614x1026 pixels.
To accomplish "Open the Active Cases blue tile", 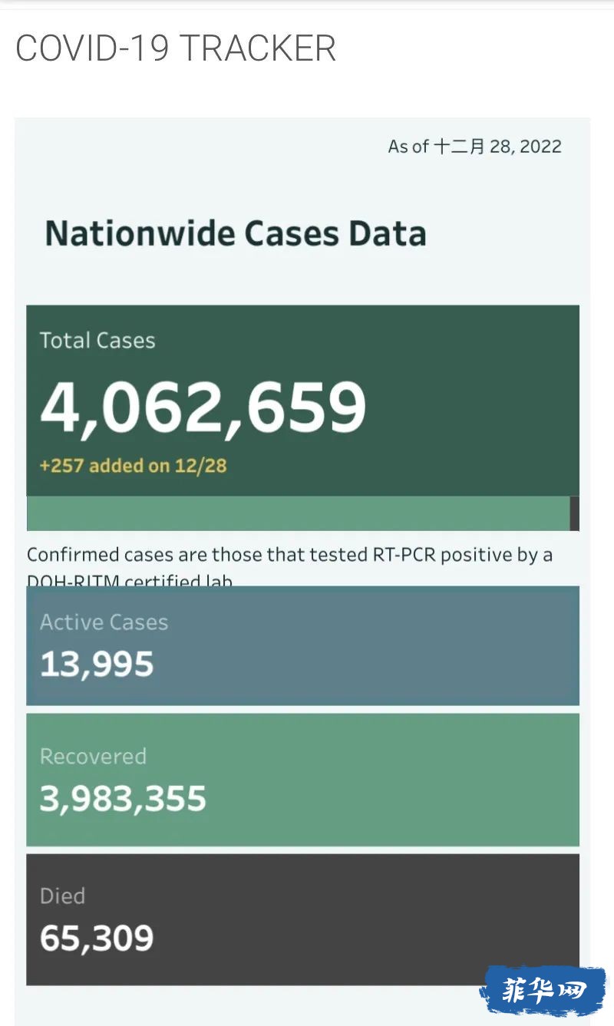I will point(302,645).
